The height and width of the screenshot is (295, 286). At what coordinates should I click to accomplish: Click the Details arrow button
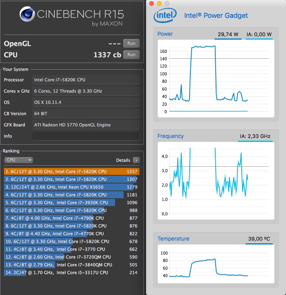tap(136, 160)
